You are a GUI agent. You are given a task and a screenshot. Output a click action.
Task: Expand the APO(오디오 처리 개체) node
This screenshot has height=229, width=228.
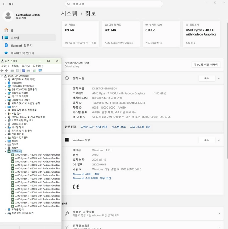tap(5, 79)
